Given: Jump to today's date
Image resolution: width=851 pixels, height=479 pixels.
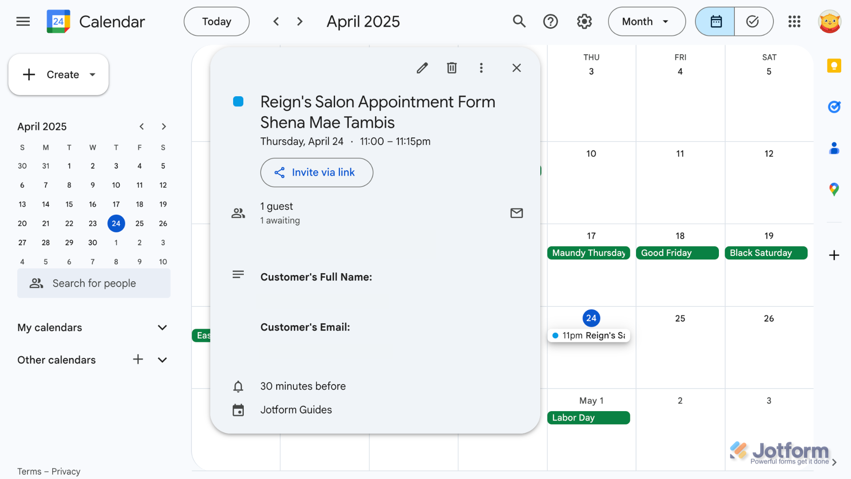Looking at the screenshot, I should (216, 21).
